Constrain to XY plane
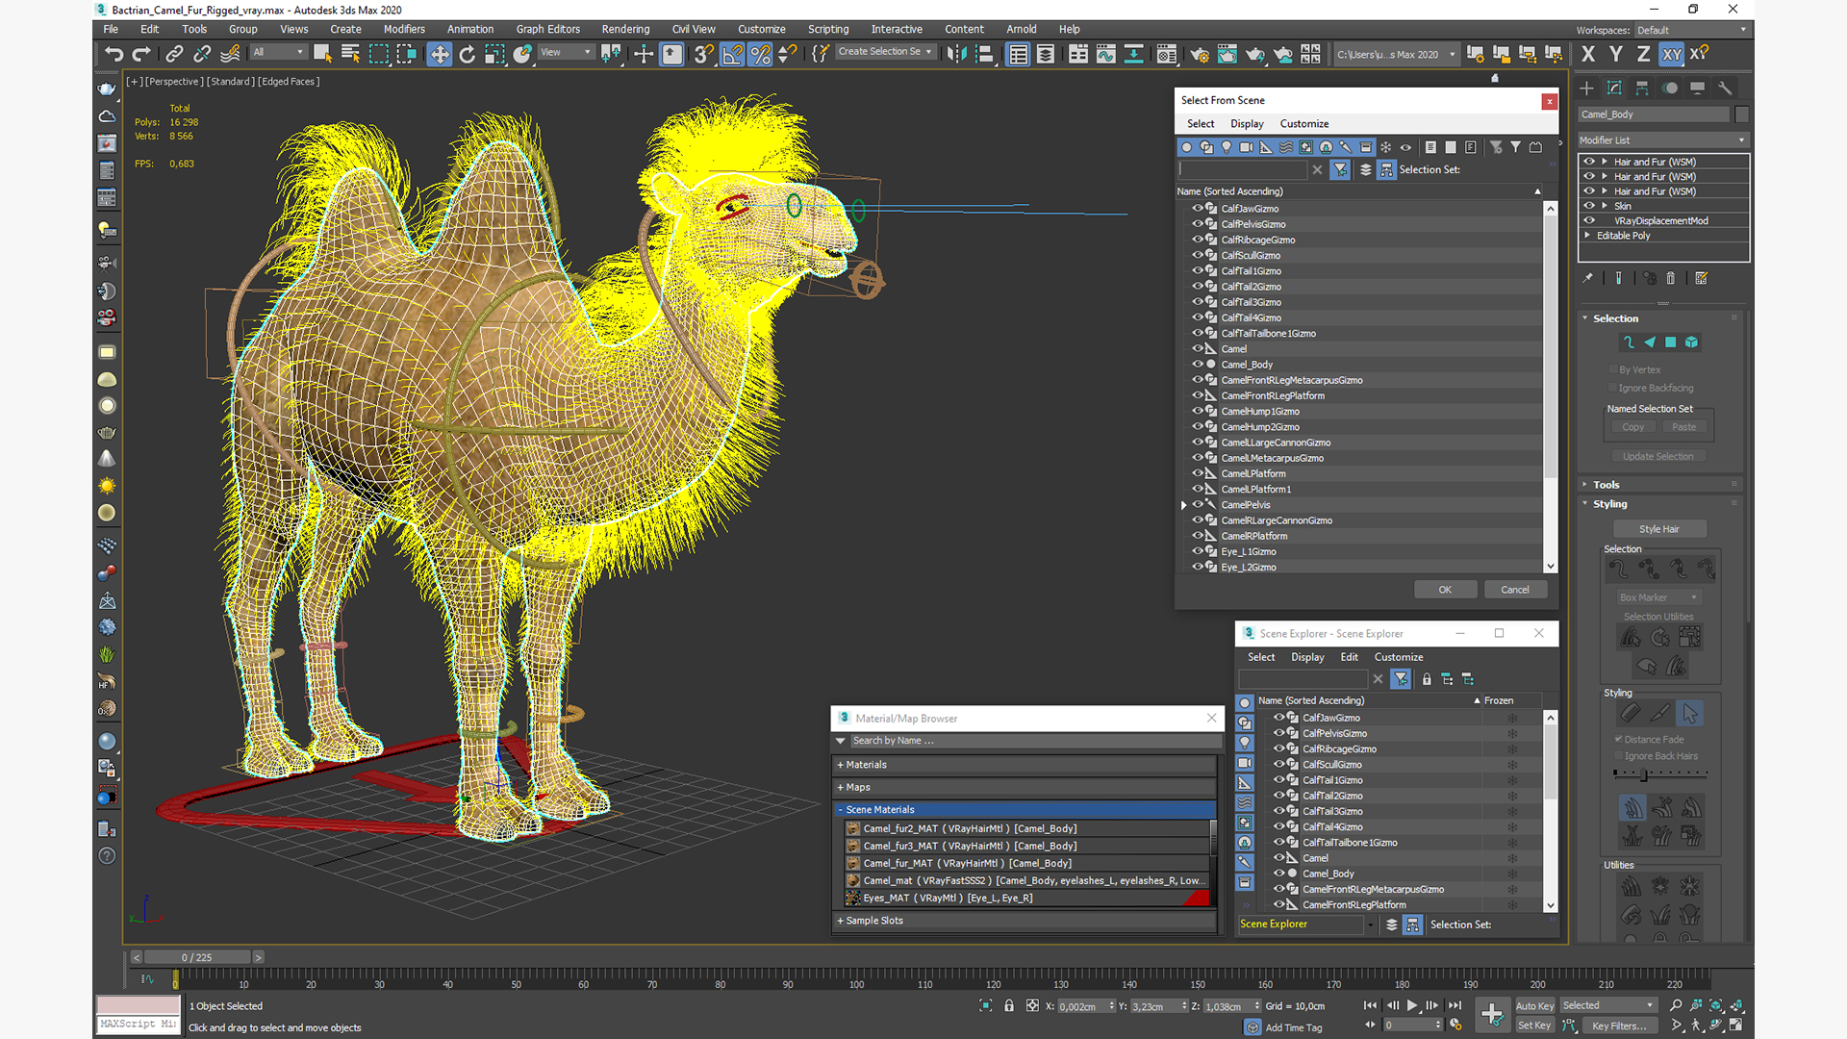 (x=1672, y=54)
